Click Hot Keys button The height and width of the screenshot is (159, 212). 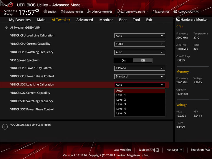[x=175, y=150]
